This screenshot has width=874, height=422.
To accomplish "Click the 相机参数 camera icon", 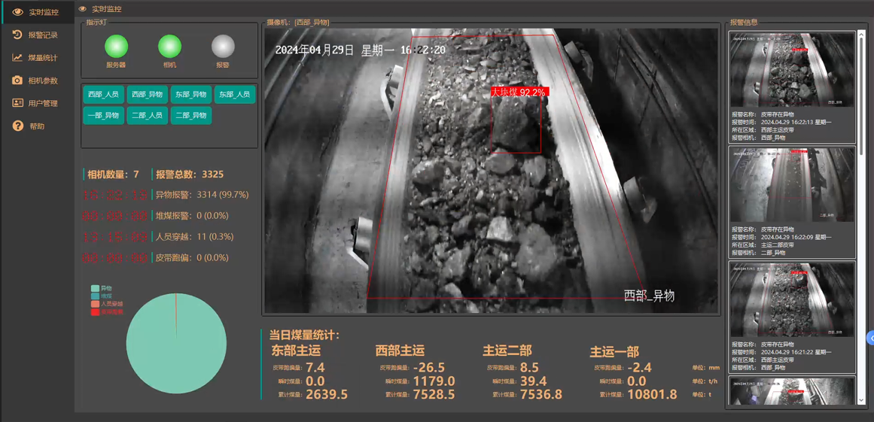I will tap(17, 80).
